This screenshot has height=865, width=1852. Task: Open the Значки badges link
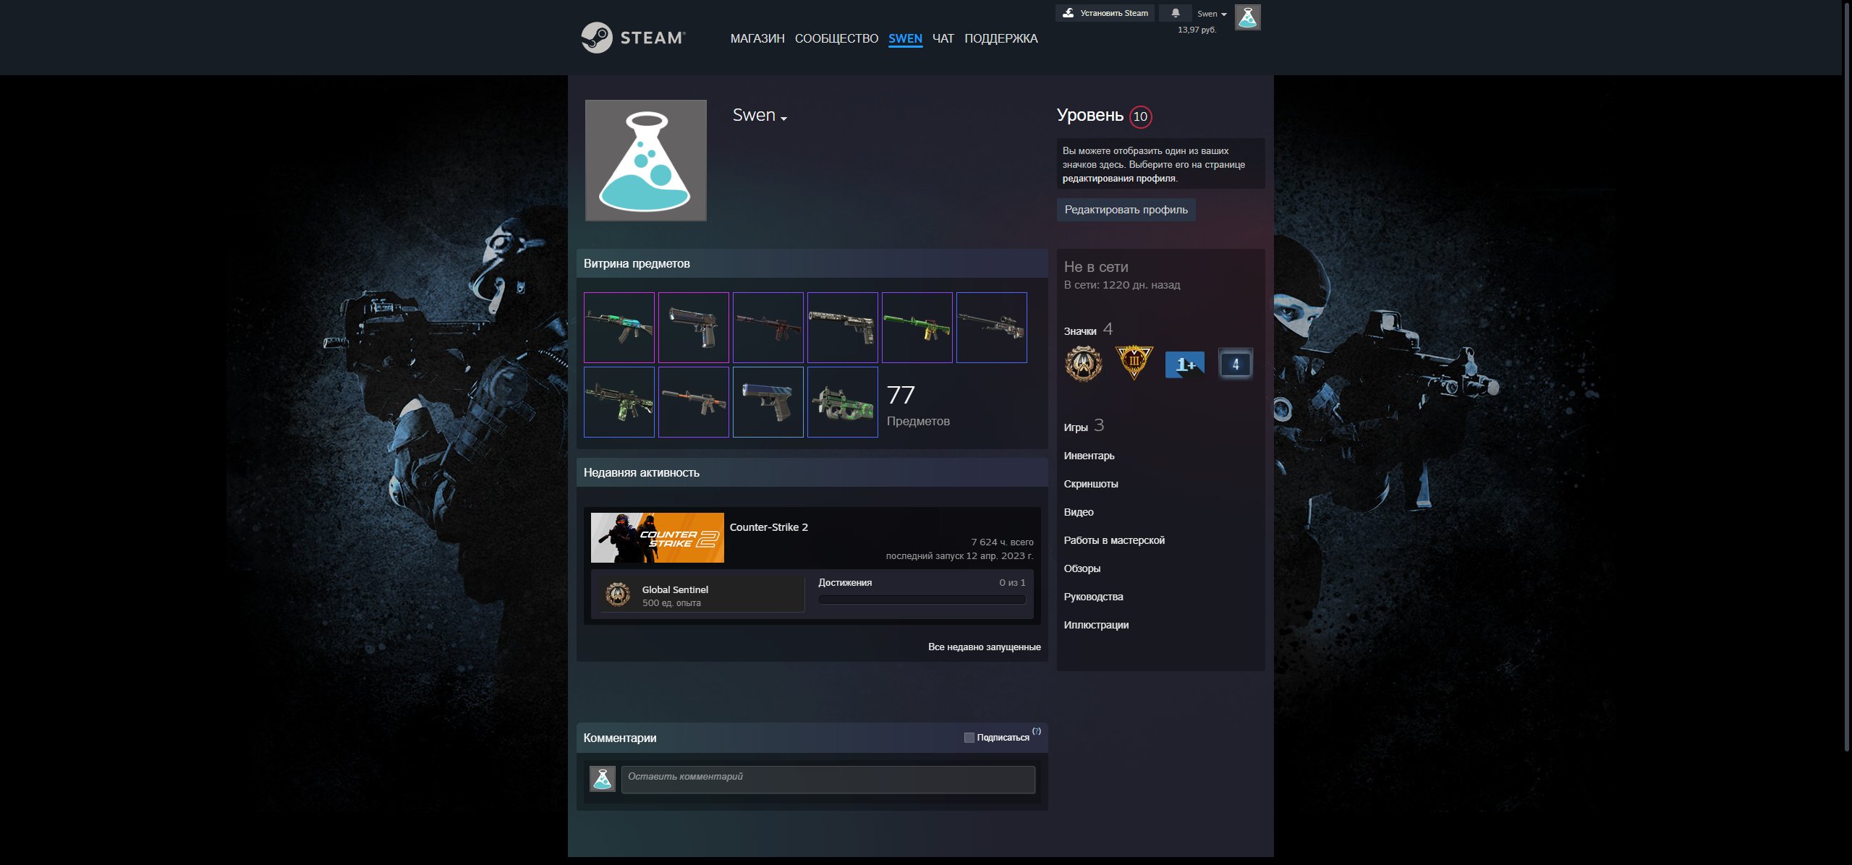coord(1089,331)
